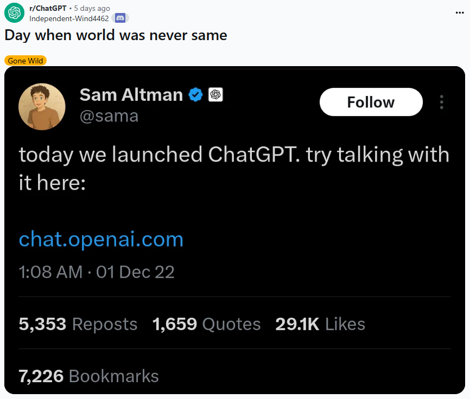The image size is (470, 399).
Task: Click Sam Altman's profile picture
Action: [42, 107]
